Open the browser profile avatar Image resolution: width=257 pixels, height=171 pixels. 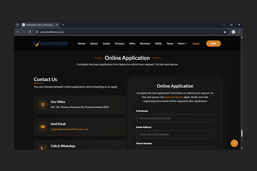[233, 32]
